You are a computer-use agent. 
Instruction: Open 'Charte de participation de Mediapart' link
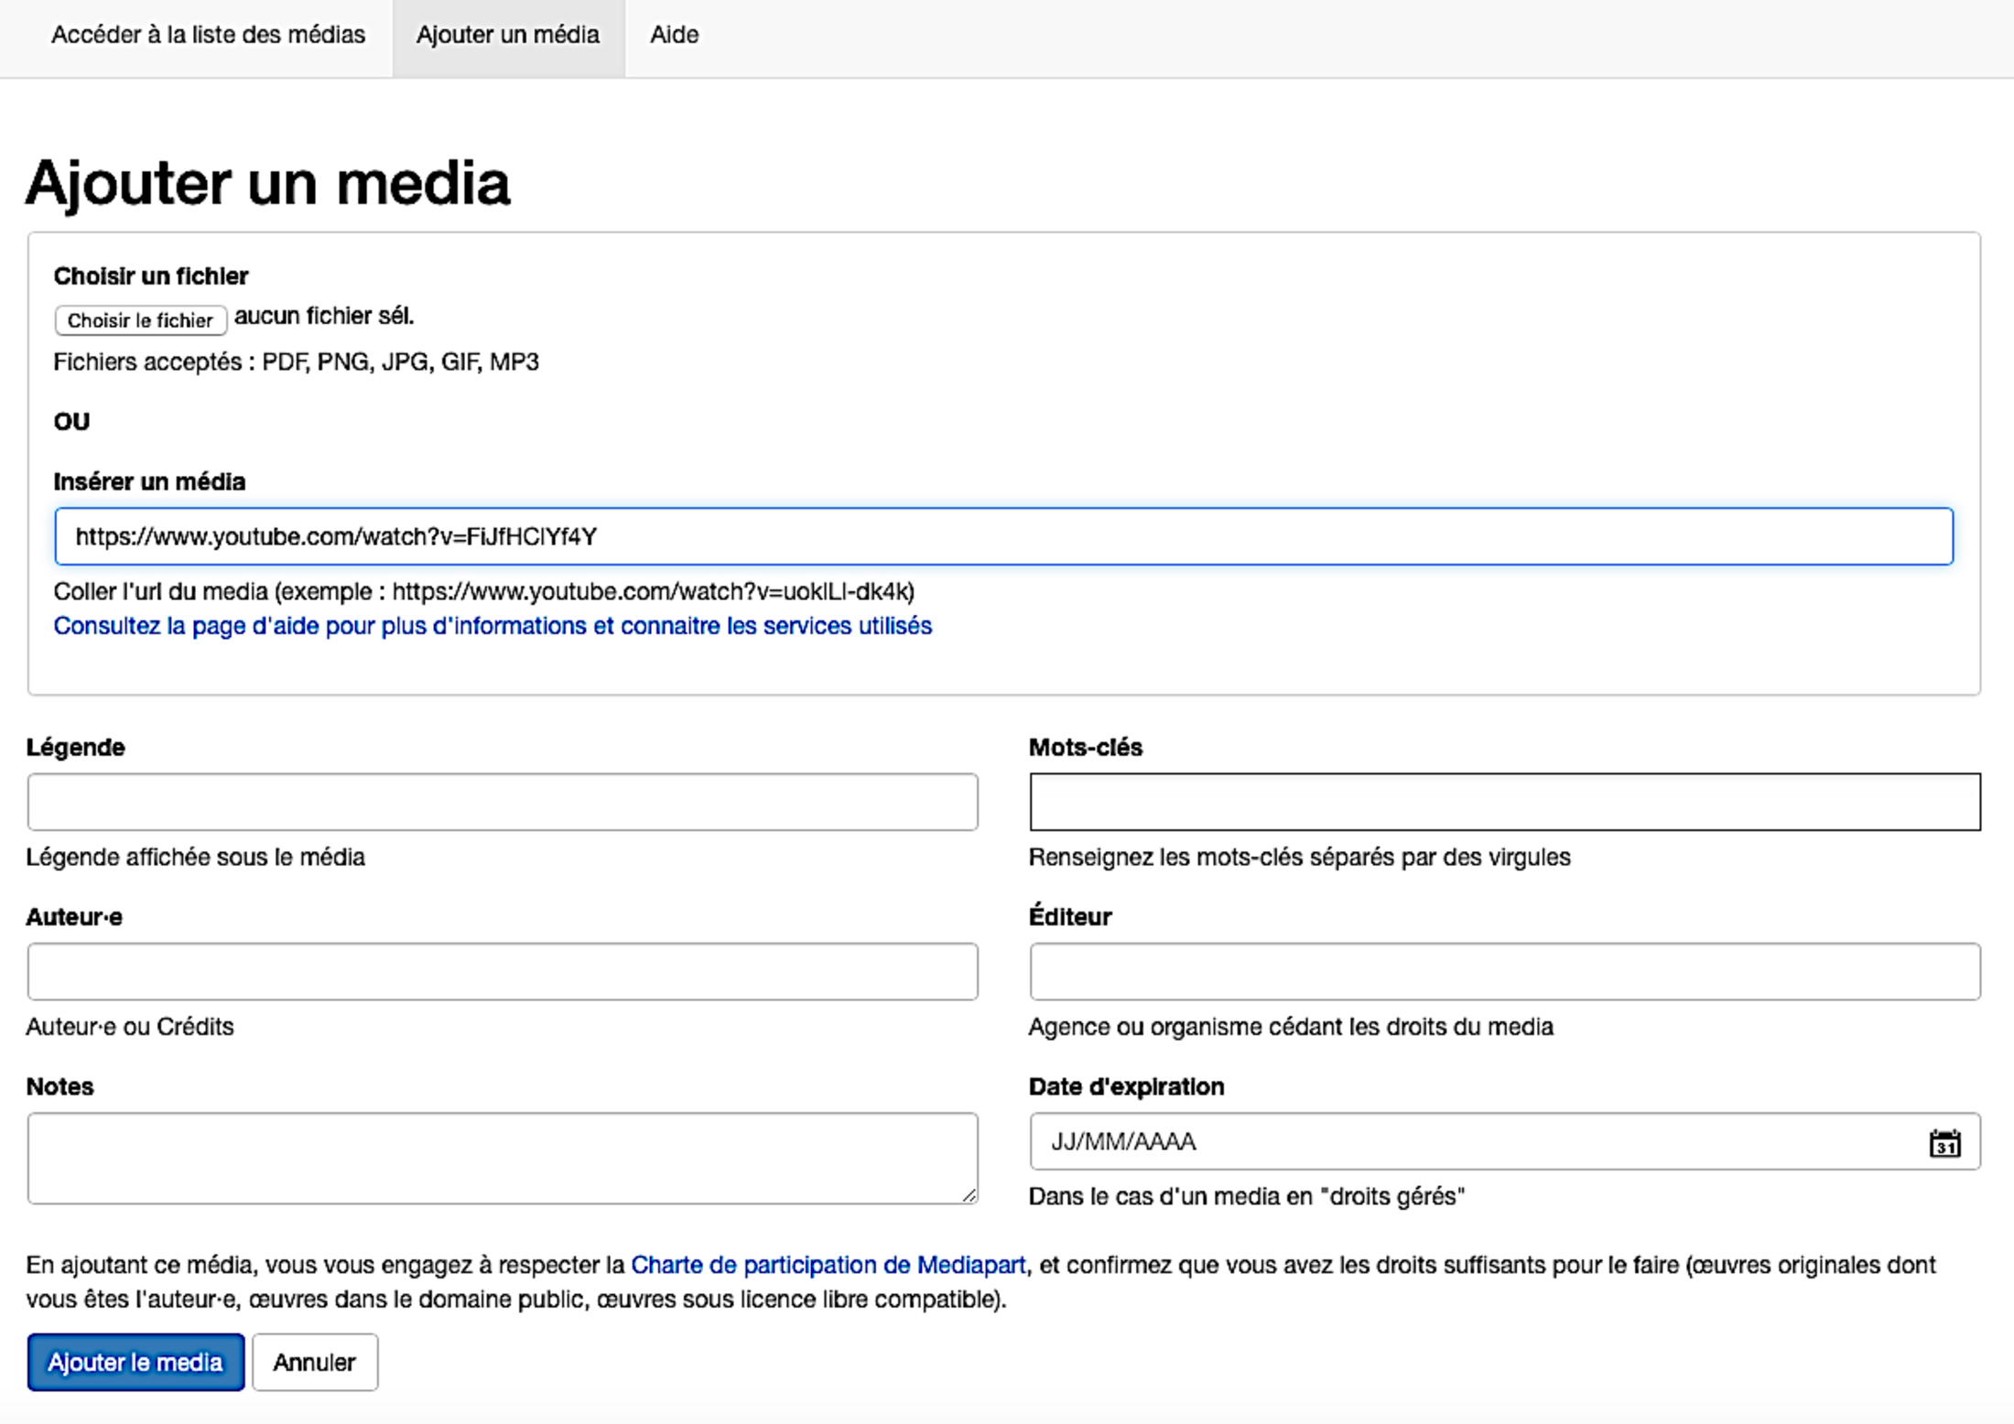(x=828, y=1265)
